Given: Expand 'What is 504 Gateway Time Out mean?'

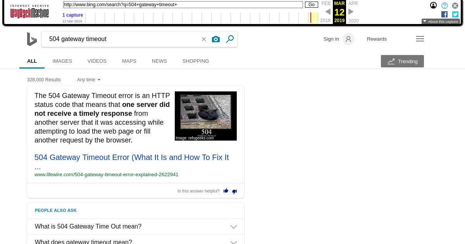Looking at the screenshot, I should 136,227.
